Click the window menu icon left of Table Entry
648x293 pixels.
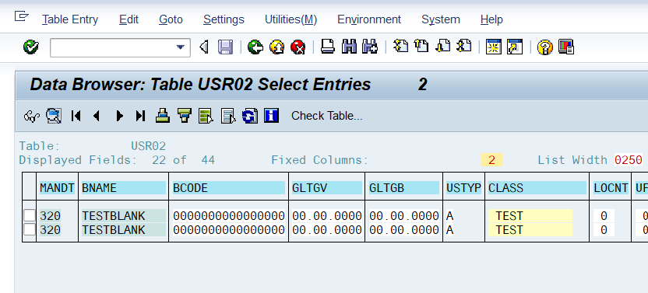click(x=22, y=16)
